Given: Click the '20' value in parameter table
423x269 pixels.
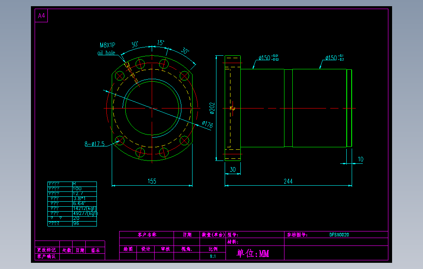Looking at the screenshot, I should (x=76, y=218).
